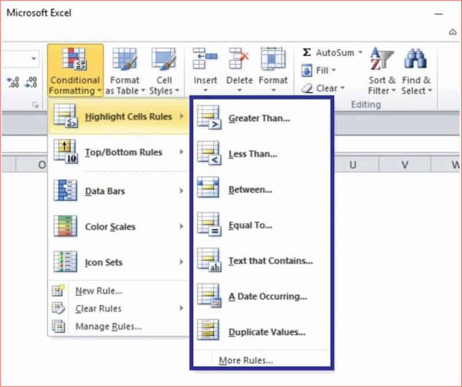The image size is (462, 387).
Task: Collapse the ribbon with the caret icon
Action: pos(453,32)
